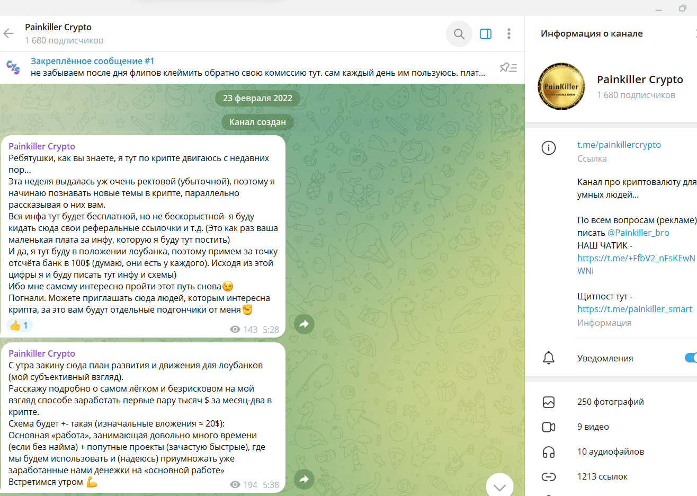Click the video camera icon
Viewport: 697px width, 496px height.
click(549, 427)
